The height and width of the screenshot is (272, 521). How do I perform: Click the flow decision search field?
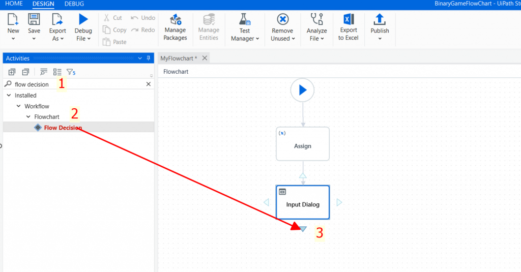click(78, 84)
